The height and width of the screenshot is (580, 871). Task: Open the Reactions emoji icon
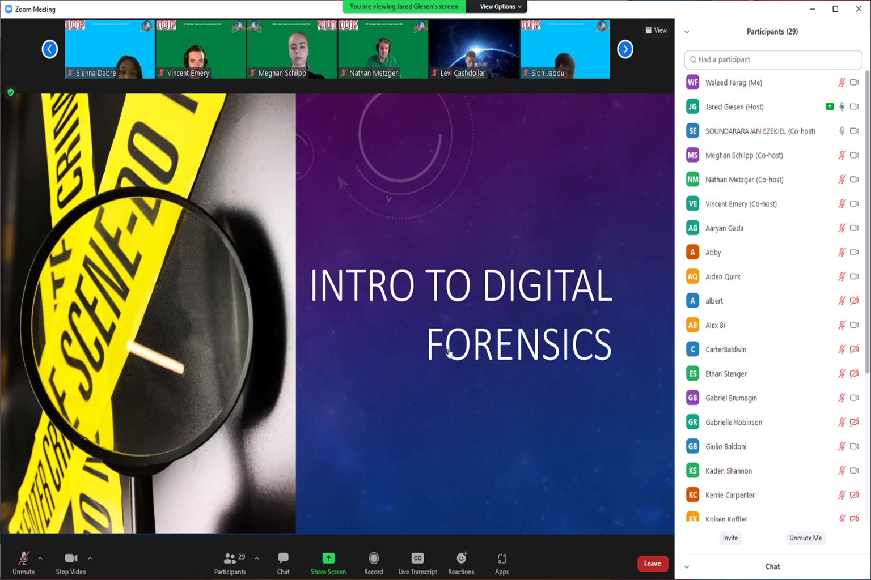[462, 558]
